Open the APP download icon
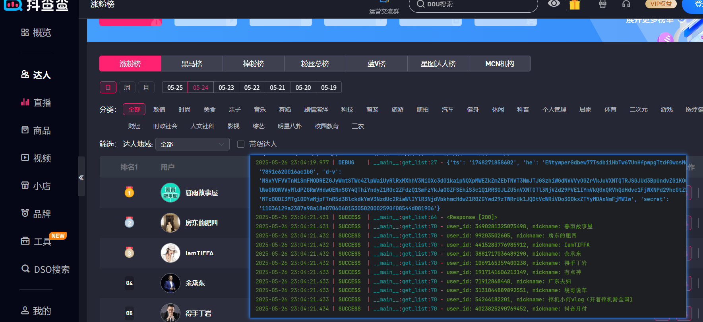 pyautogui.click(x=603, y=4)
